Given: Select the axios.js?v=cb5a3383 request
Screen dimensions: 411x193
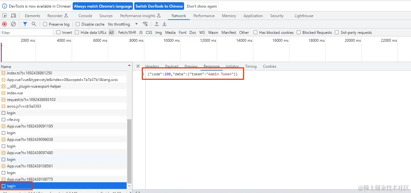Looking at the screenshot, I should [63, 106].
